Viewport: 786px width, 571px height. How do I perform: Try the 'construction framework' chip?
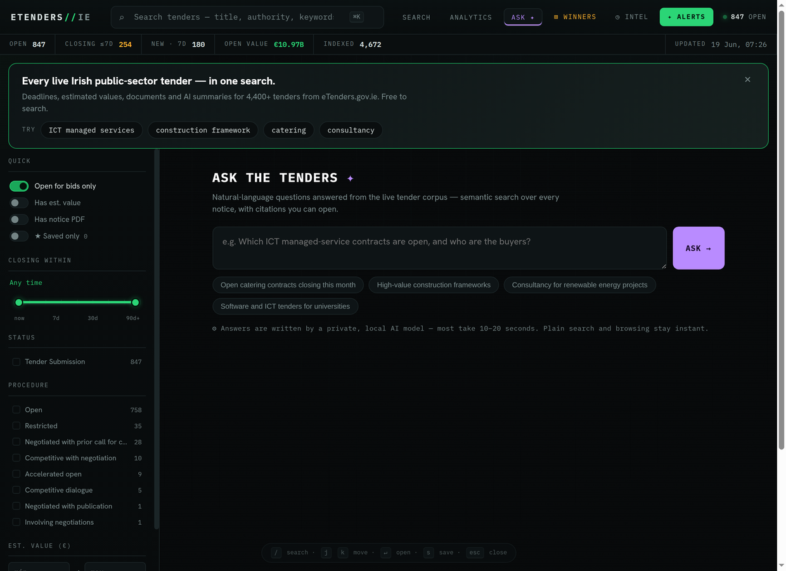pyautogui.click(x=203, y=130)
